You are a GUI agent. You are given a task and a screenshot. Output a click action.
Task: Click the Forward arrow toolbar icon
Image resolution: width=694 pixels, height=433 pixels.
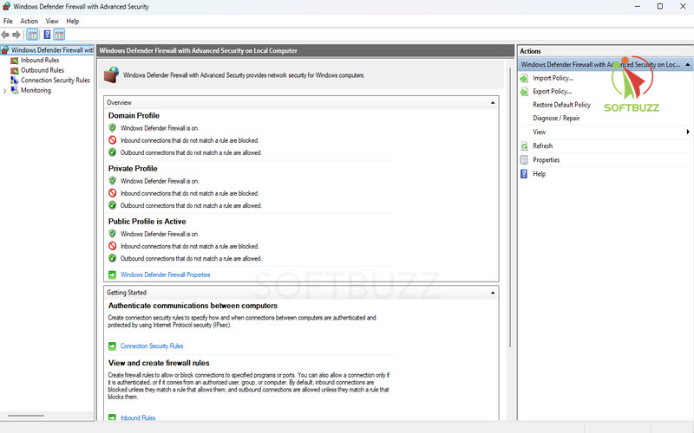(x=16, y=35)
